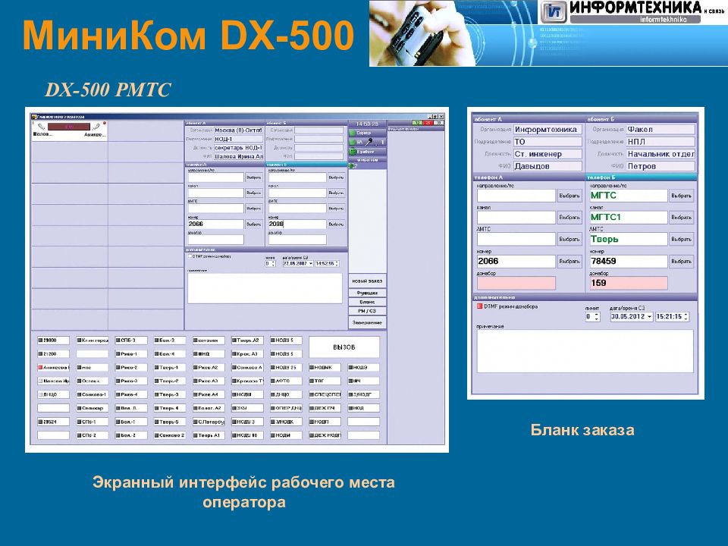The width and height of the screenshot is (728, 546).
Task: Adjust the 15:21:15 time spinner in order form
Action: [x=686, y=317]
